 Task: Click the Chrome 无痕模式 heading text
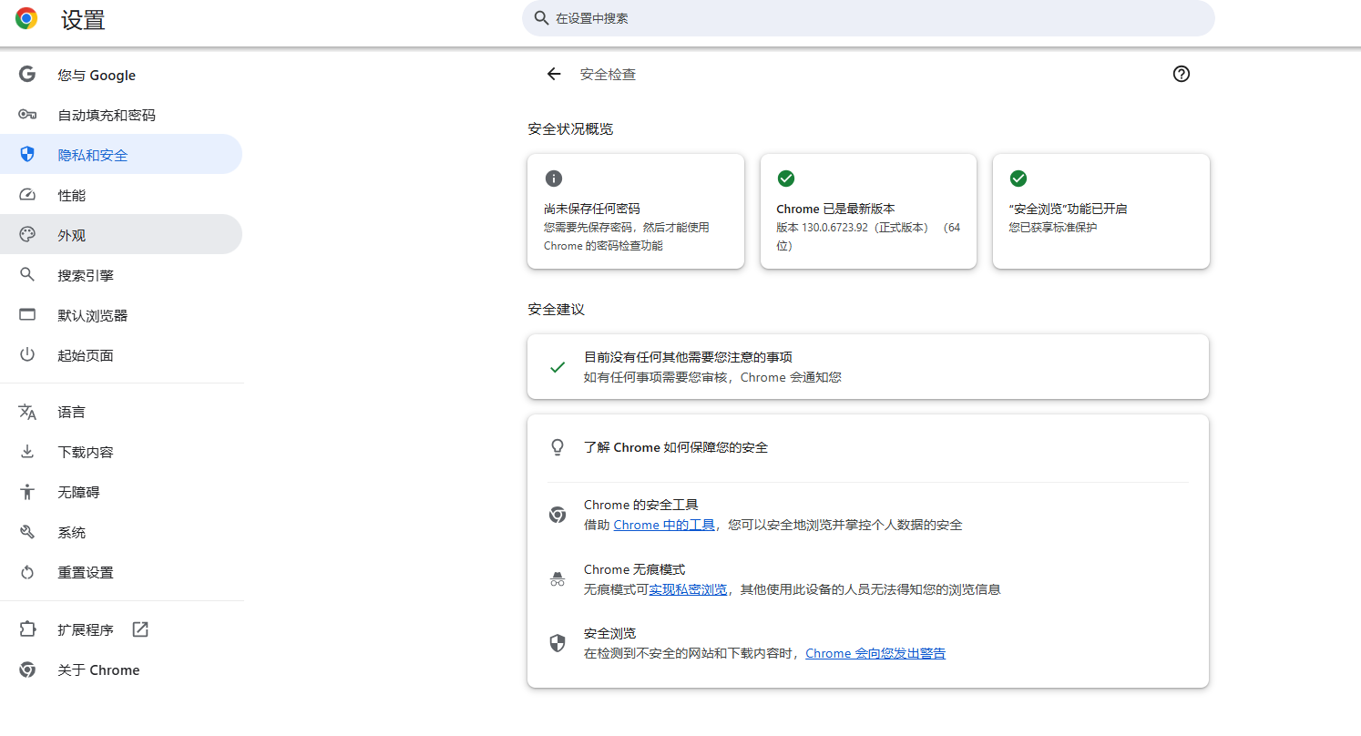[634, 569]
